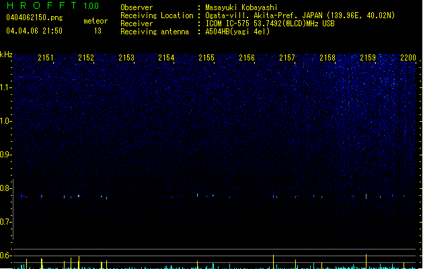Select observer name Masayuki Kobayashi

pyautogui.click(x=241, y=7)
